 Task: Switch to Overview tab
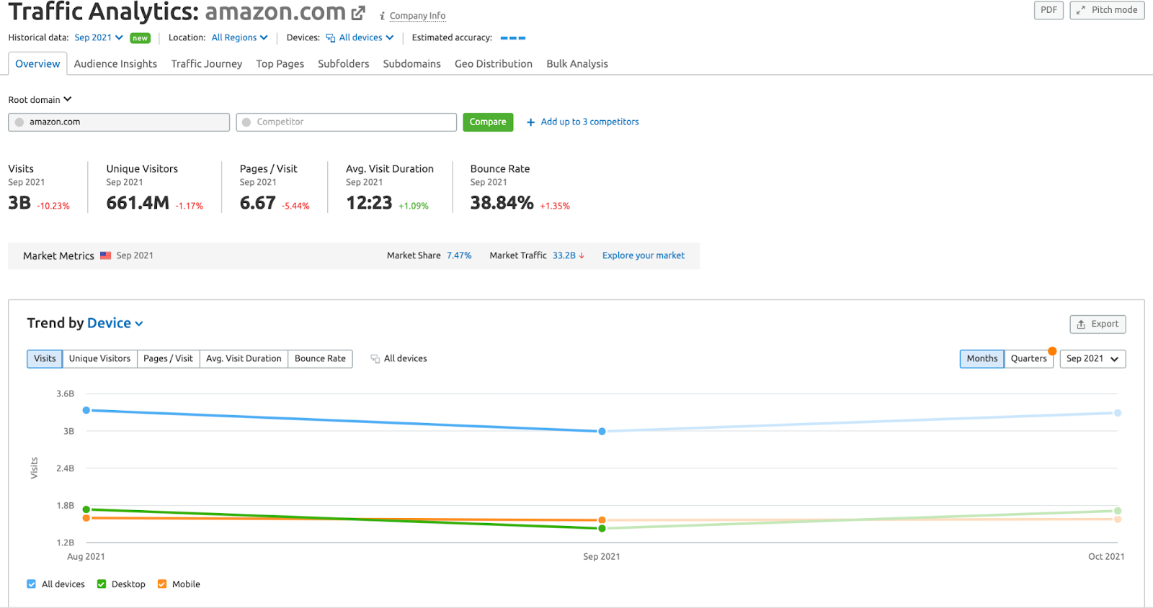[x=37, y=64]
